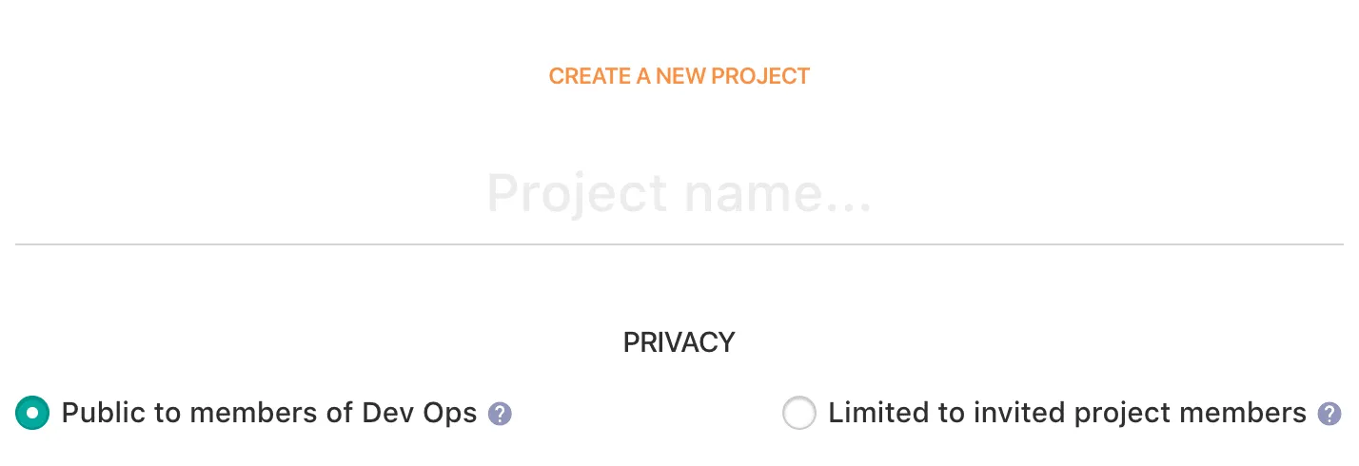Focus the Project name input field
The image size is (1359, 466).
(x=679, y=194)
